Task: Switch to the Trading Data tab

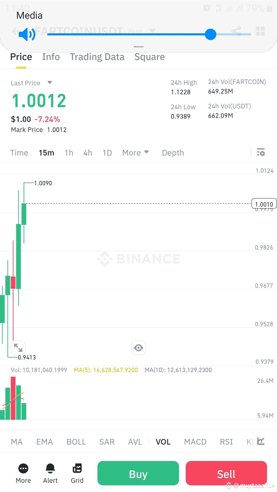Action: point(97,57)
